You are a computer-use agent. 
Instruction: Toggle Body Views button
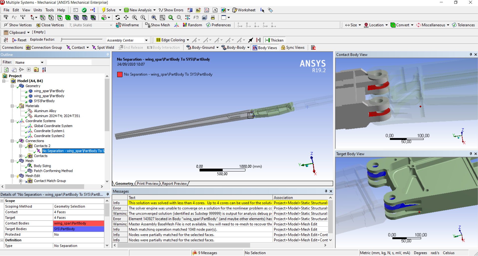(x=265, y=47)
